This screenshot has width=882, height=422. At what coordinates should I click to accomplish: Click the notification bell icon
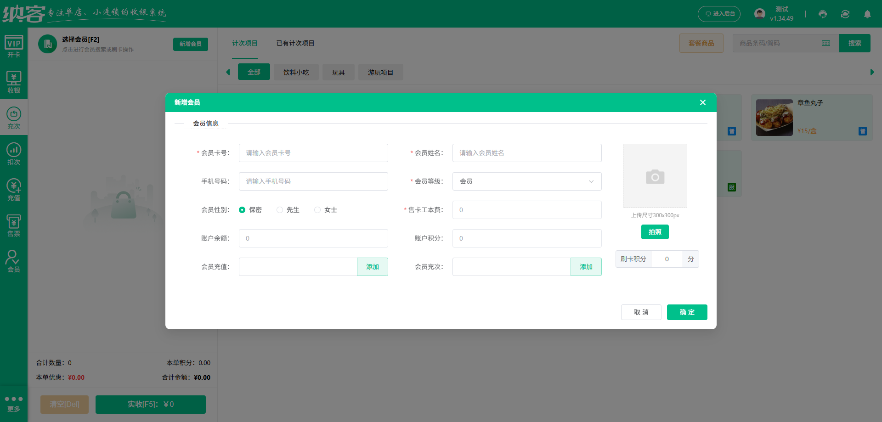tap(867, 14)
